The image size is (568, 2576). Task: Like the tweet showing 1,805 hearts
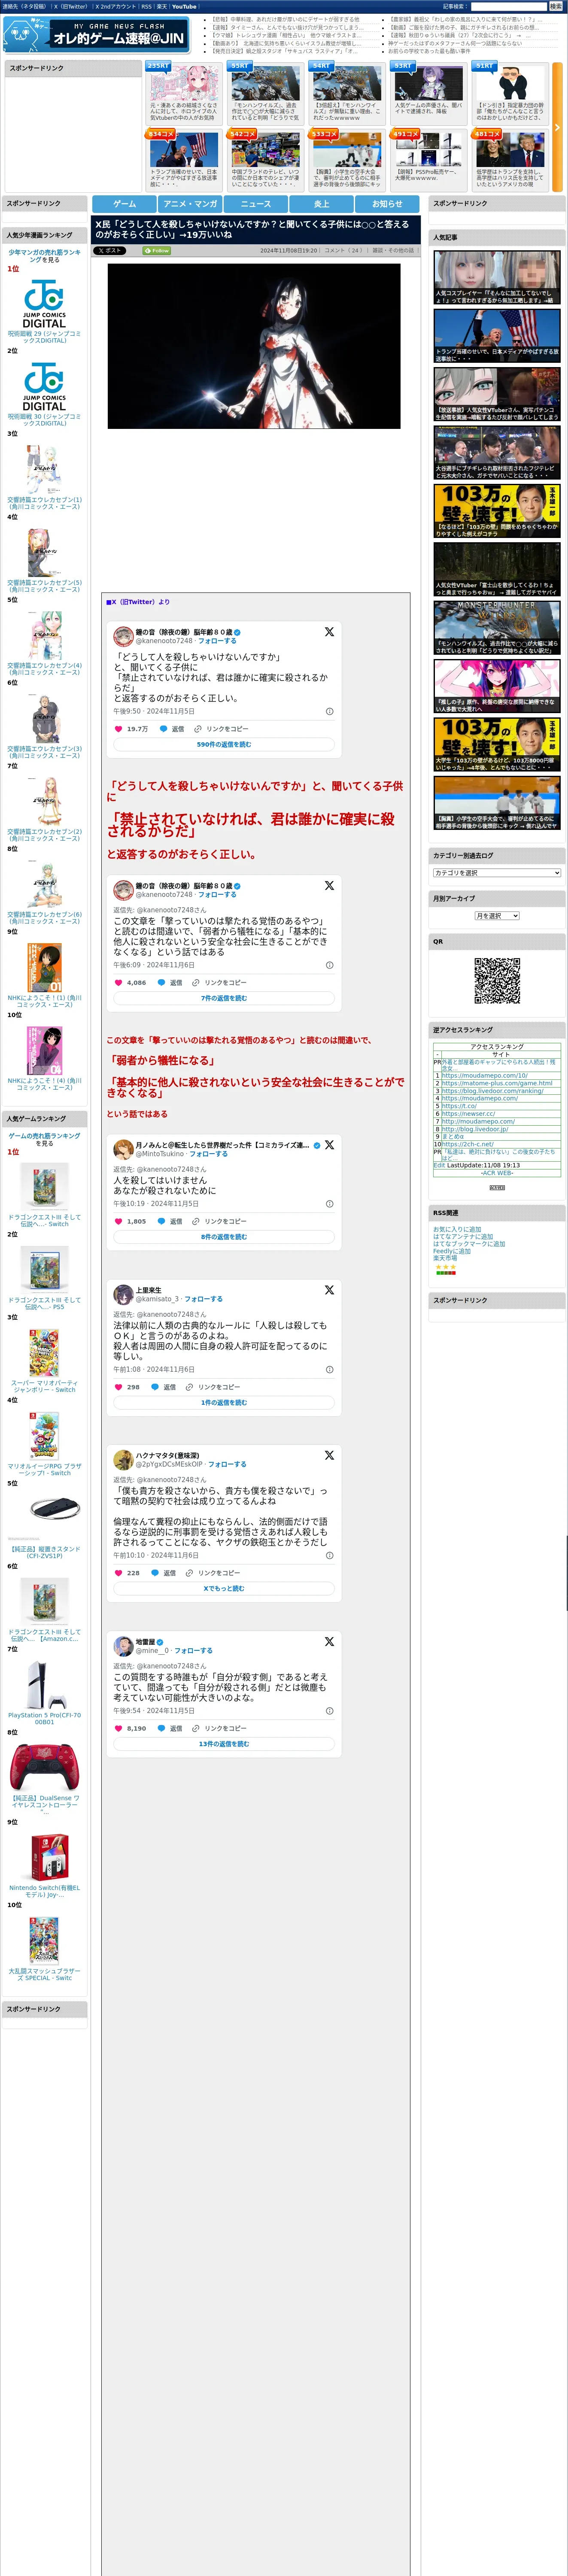click(x=119, y=1221)
